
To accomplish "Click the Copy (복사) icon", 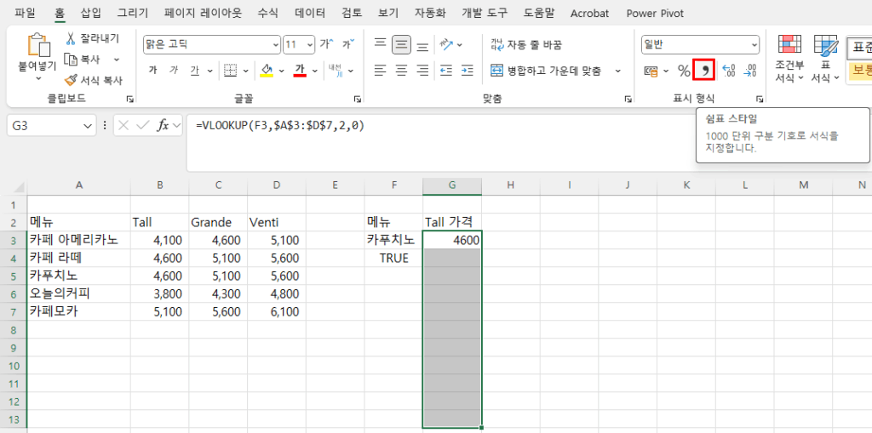I will (x=70, y=59).
